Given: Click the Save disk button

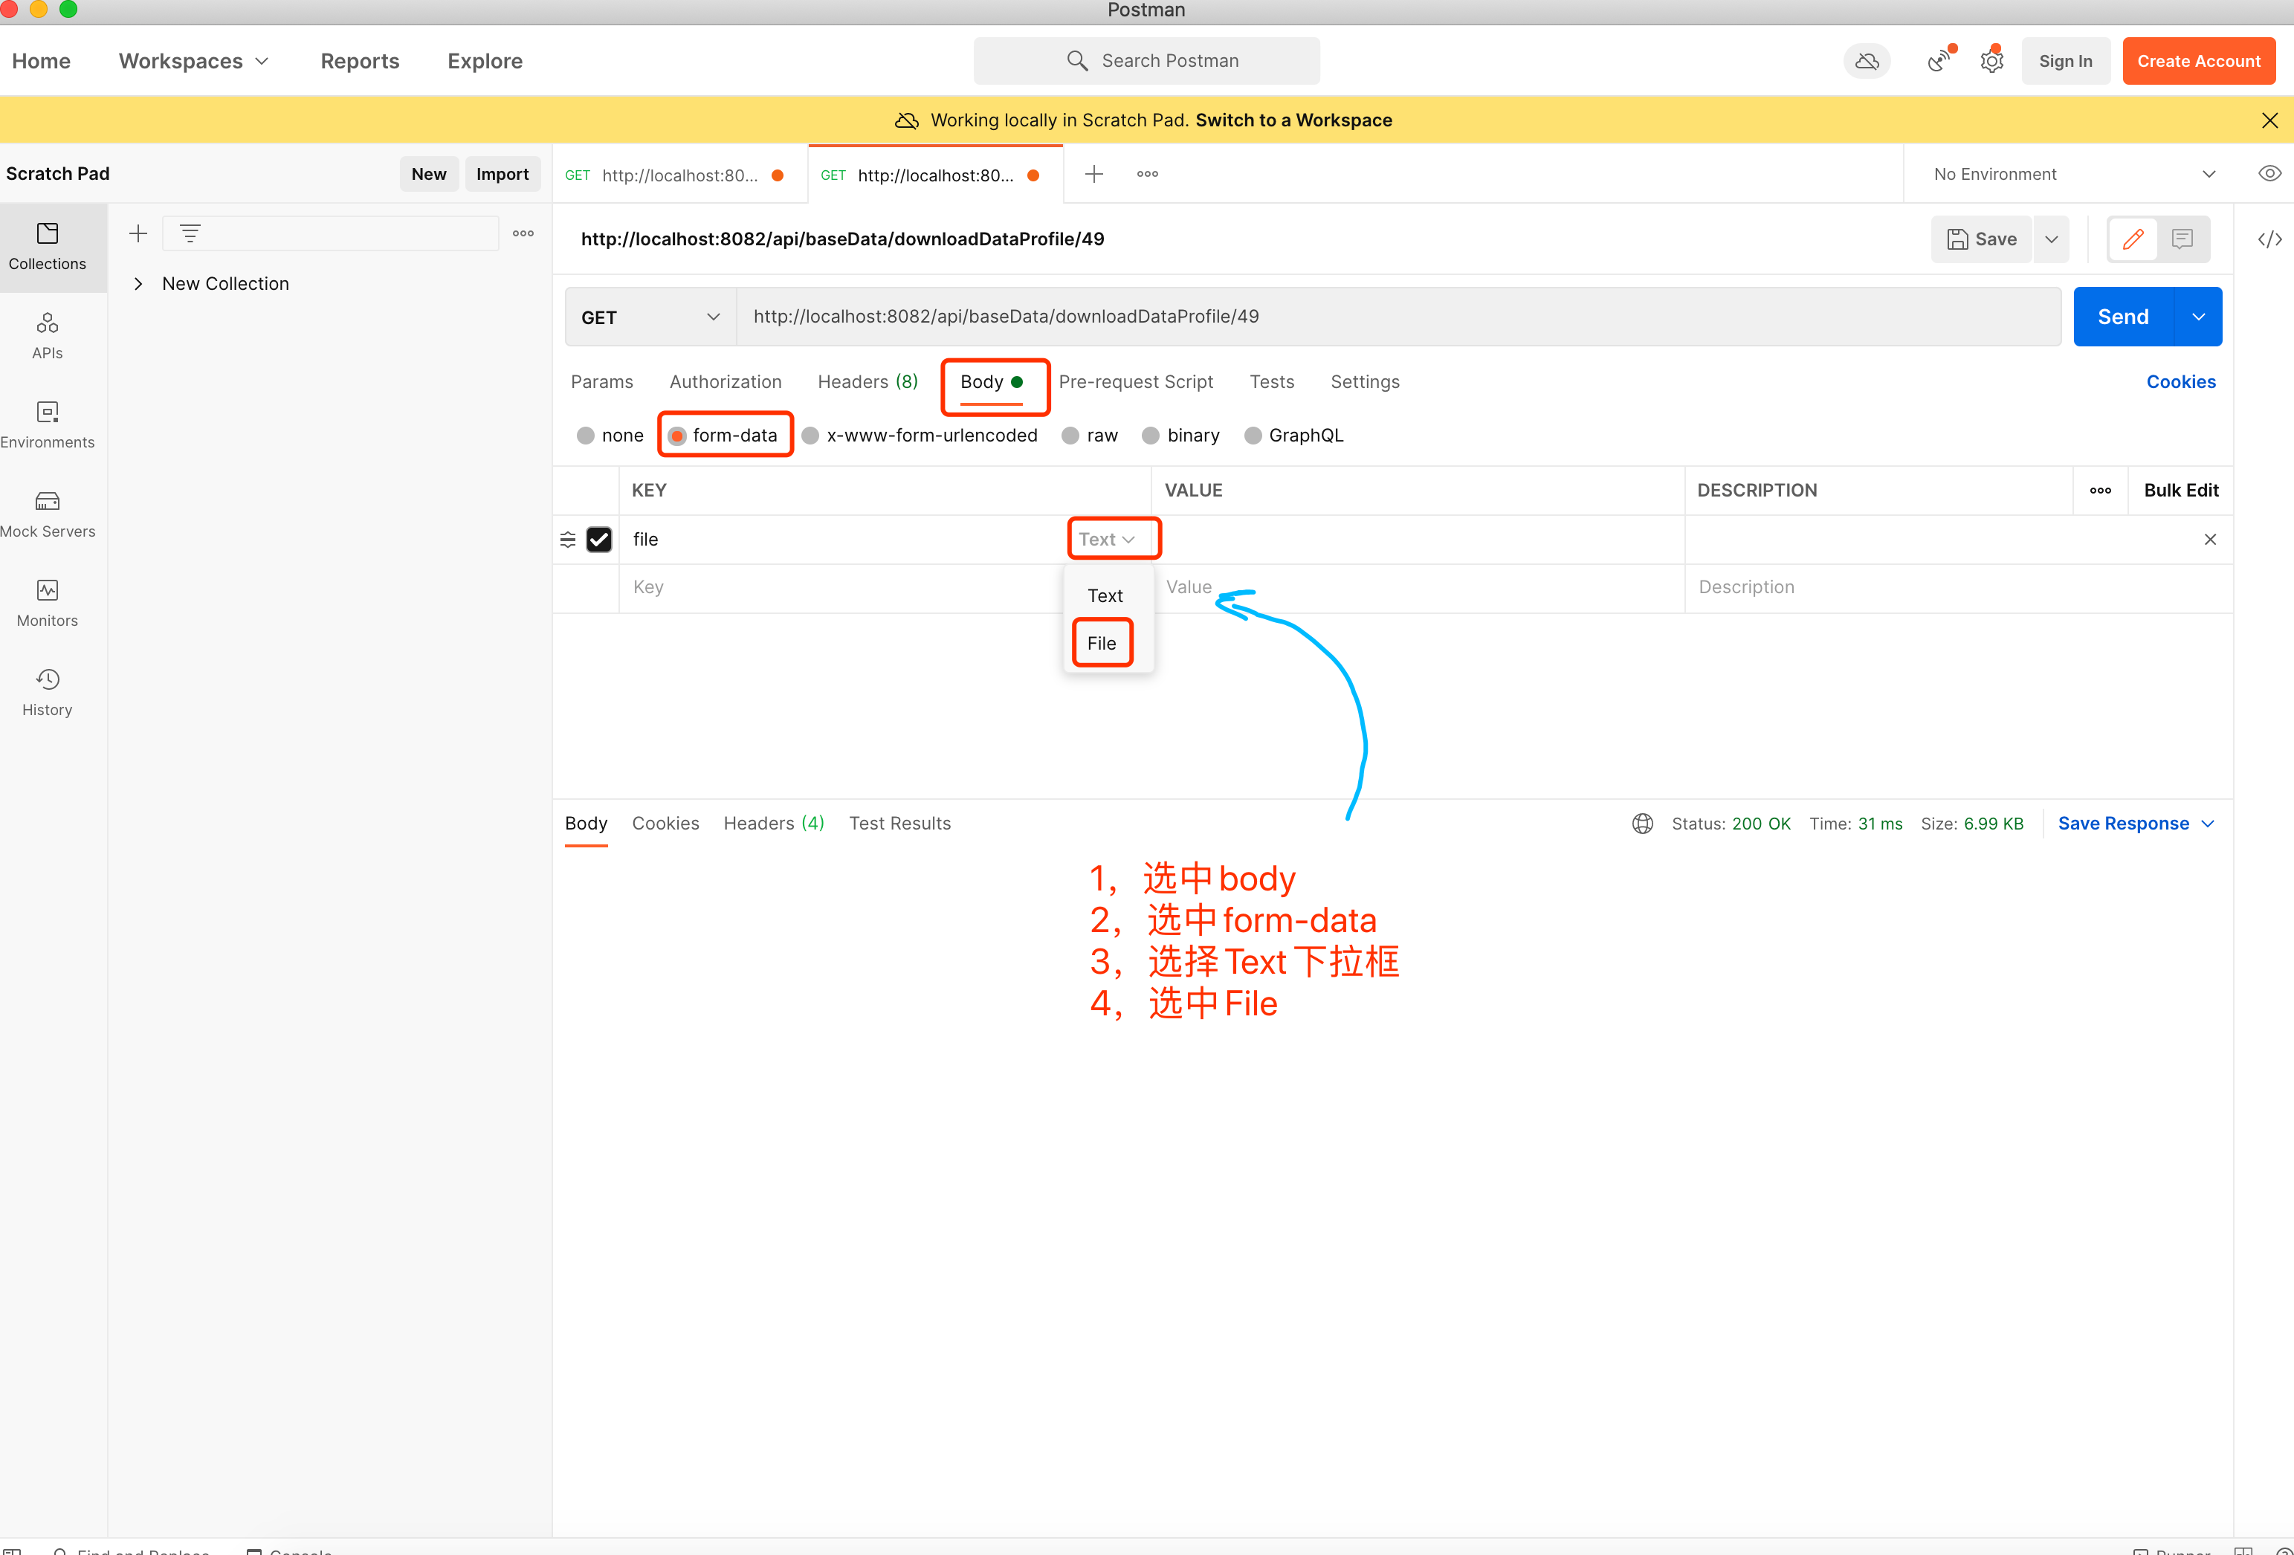Looking at the screenshot, I should coord(1981,239).
